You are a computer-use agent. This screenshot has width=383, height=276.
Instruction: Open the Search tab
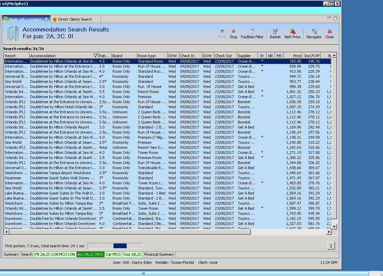tap(27, 254)
